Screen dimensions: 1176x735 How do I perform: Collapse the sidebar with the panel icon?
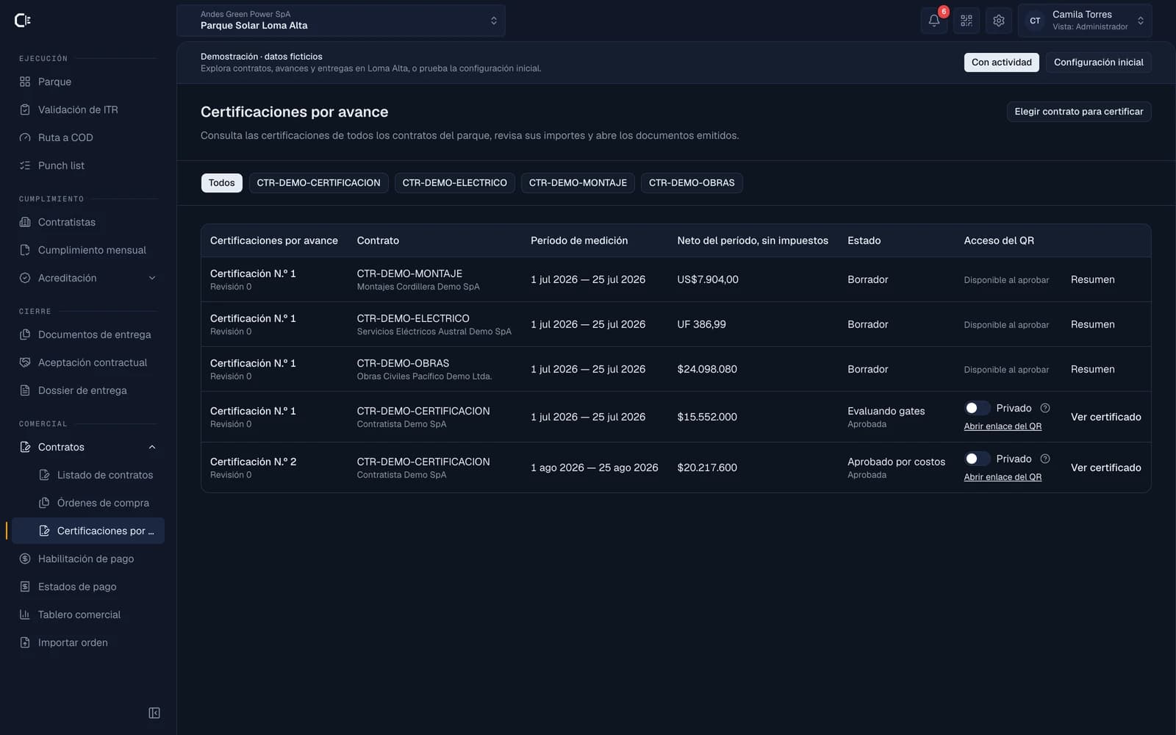coord(154,713)
